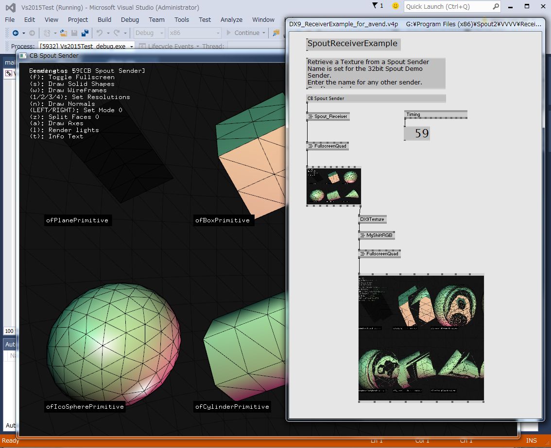Click the CB Spout Sender name field
This screenshot has height=448, width=551.
tap(374, 98)
